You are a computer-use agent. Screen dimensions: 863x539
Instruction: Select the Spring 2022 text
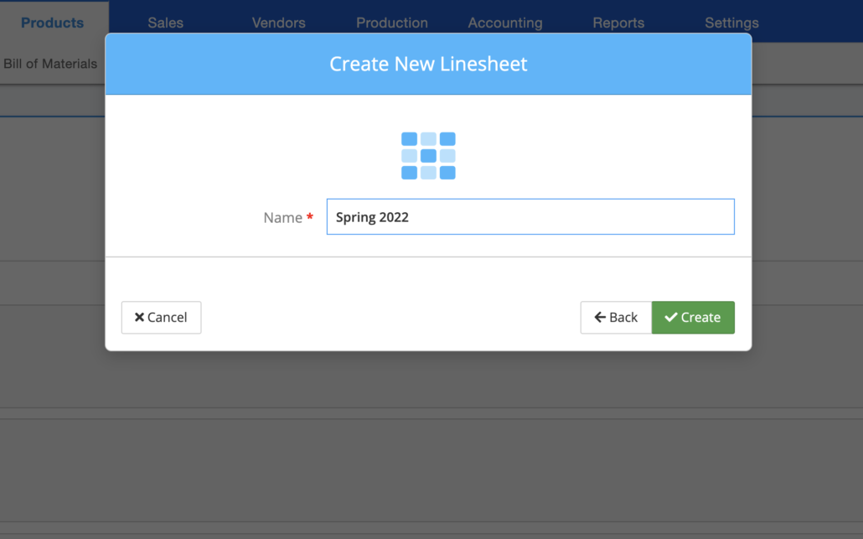click(x=372, y=216)
